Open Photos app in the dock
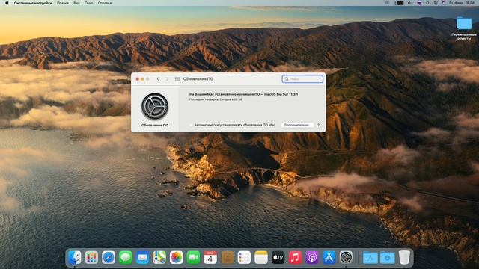Viewport: 479px width, 269px height. tap(177, 257)
